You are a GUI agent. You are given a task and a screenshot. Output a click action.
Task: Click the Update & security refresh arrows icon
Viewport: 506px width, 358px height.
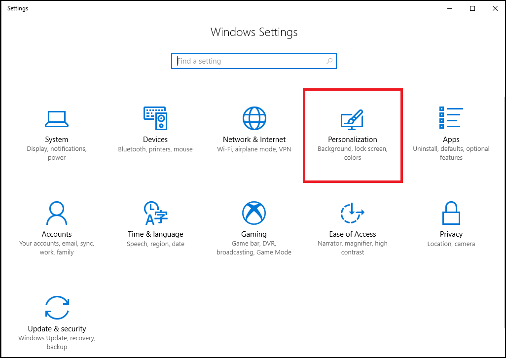(56, 308)
